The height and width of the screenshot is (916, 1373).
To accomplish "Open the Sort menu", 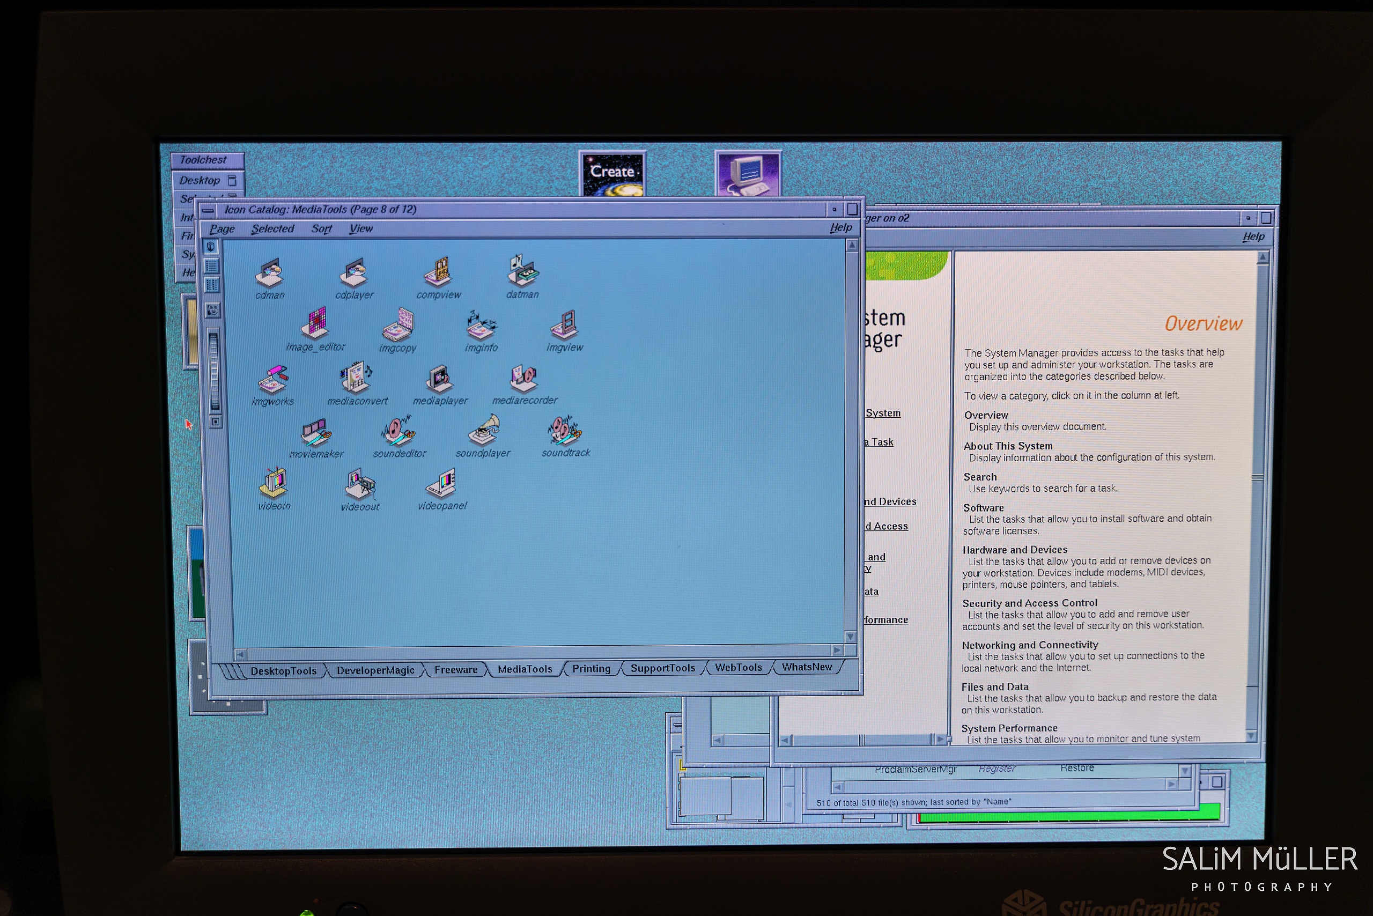I will [x=321, y=229].
